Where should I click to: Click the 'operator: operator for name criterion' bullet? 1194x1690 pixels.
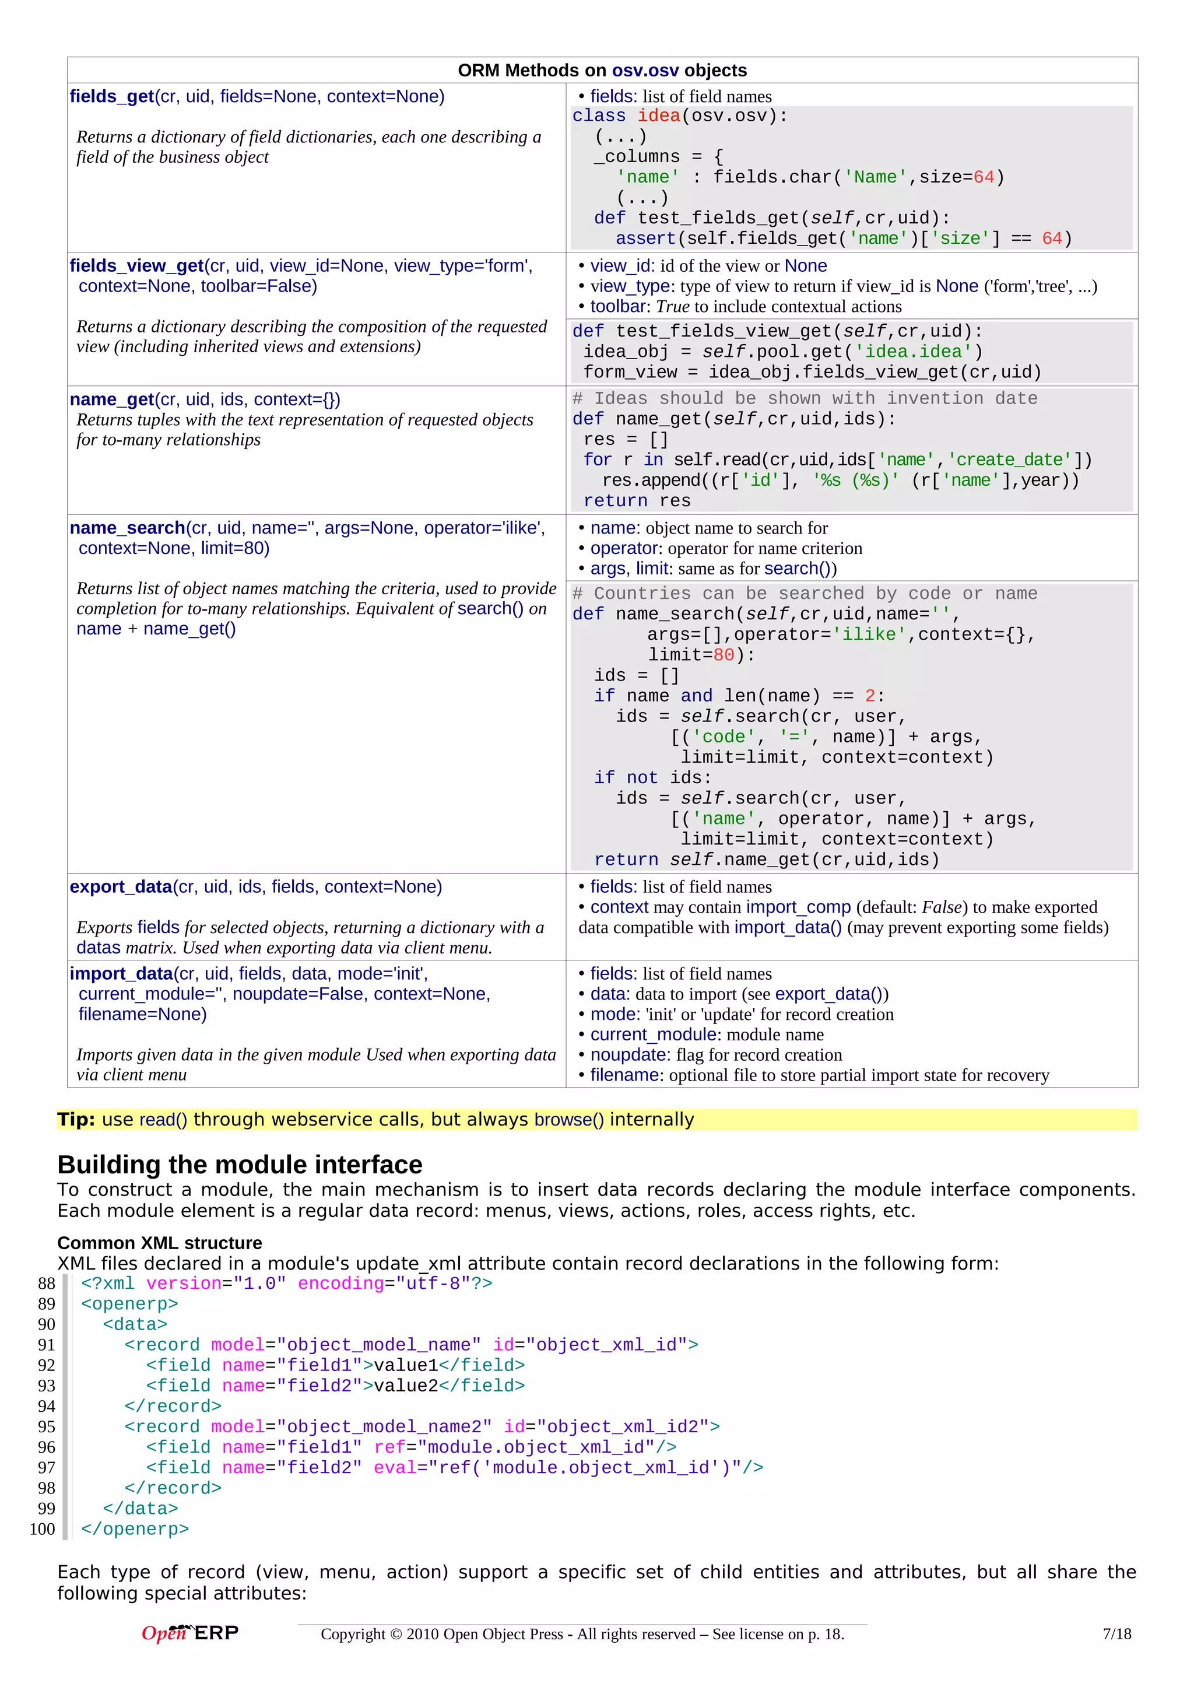point(720,548)
